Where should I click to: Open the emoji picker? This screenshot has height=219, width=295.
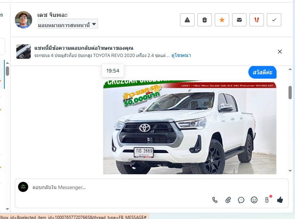254,200
